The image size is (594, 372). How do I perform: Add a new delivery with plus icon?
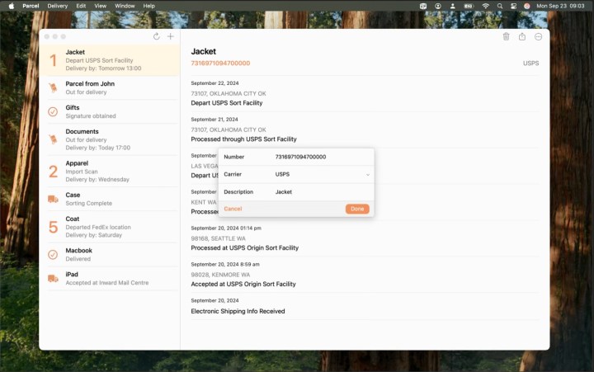tap(171, 36)
